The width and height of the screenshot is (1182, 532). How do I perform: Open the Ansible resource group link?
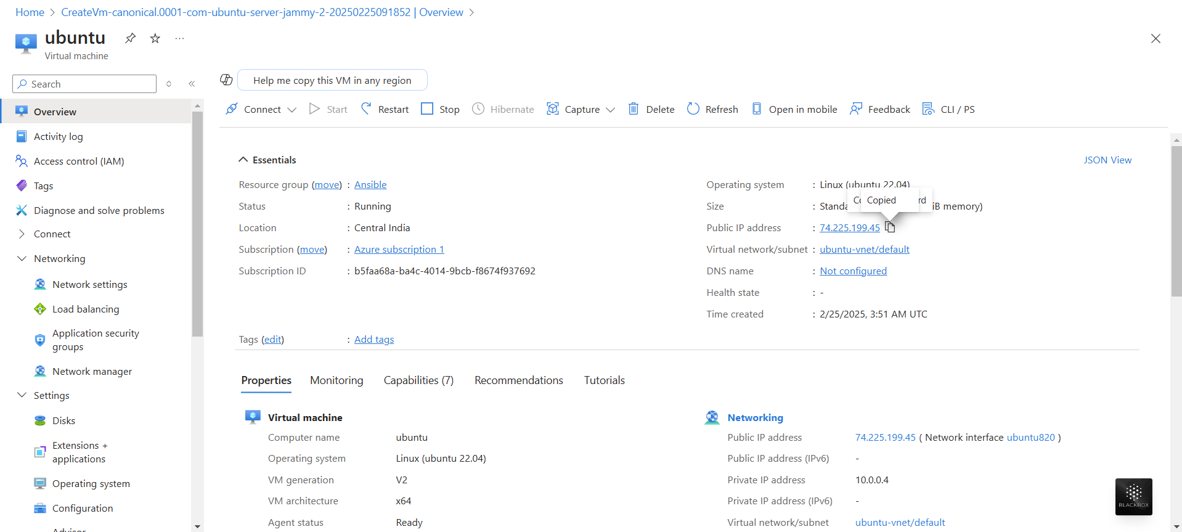[370, 184]
